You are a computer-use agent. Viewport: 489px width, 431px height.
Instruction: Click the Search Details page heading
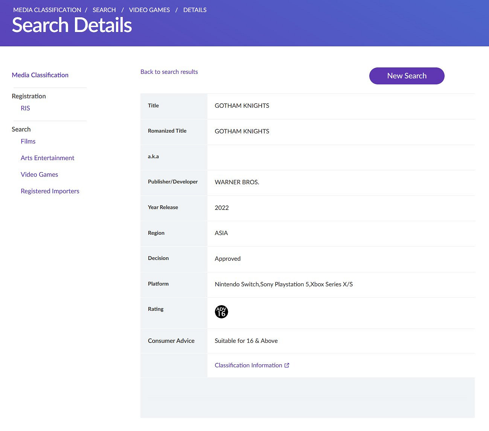(72, 26)
